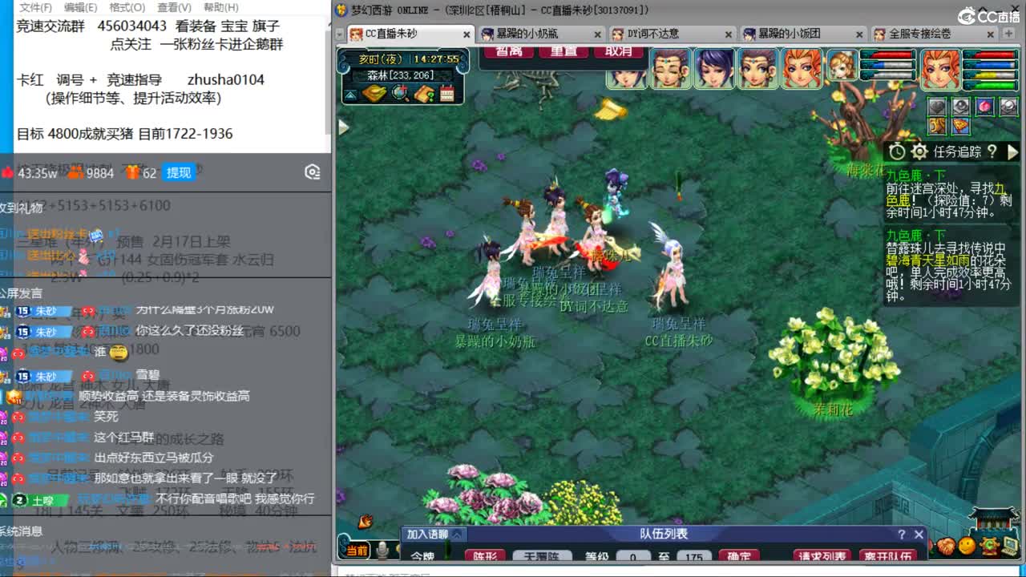Click the 重置 reset button
The height and width of the screenshot is (577, 1026).
click(x=563, y=51)
